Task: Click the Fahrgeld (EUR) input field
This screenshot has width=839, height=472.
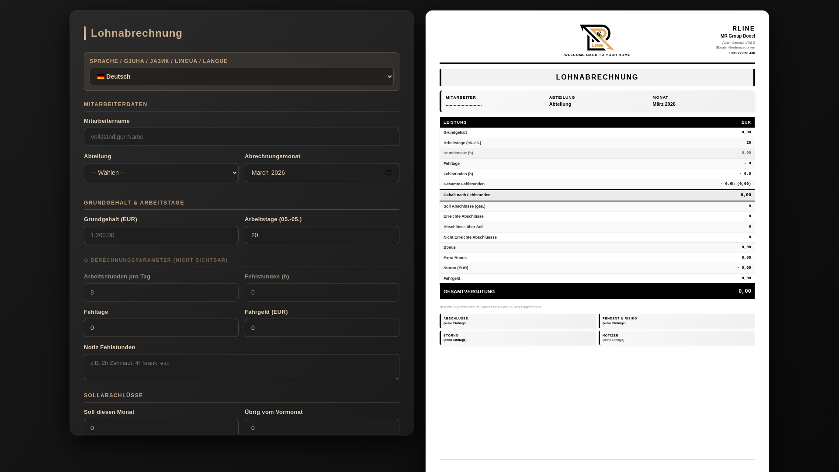Action: 322,328
